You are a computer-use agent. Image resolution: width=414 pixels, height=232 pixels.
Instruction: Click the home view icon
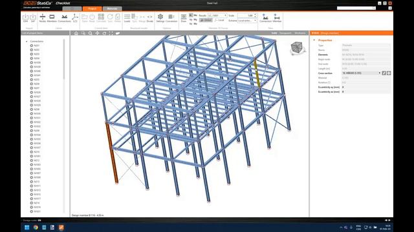pos(76,33)
